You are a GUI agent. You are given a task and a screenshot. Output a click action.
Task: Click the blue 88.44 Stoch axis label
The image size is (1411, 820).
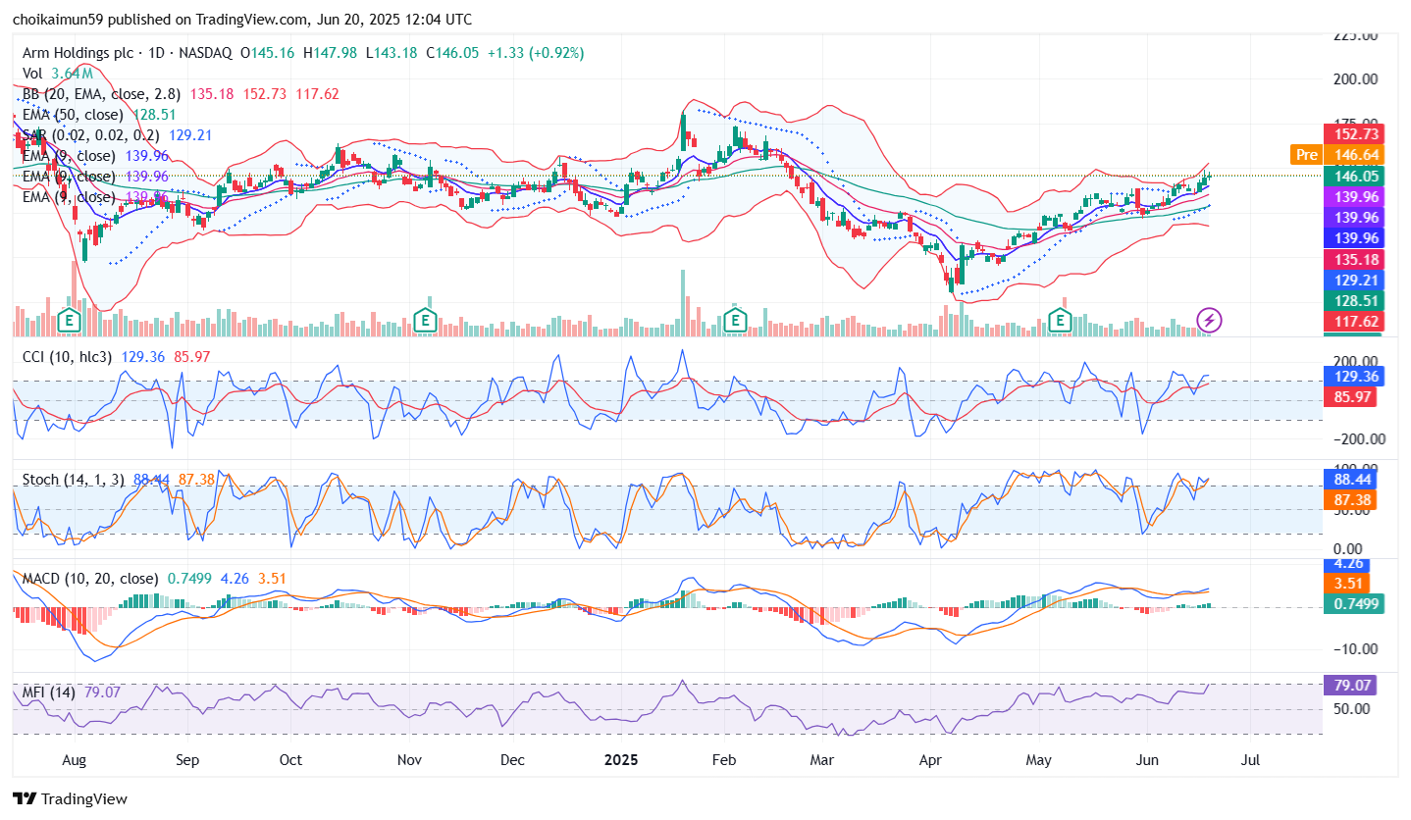(1348, 480)
